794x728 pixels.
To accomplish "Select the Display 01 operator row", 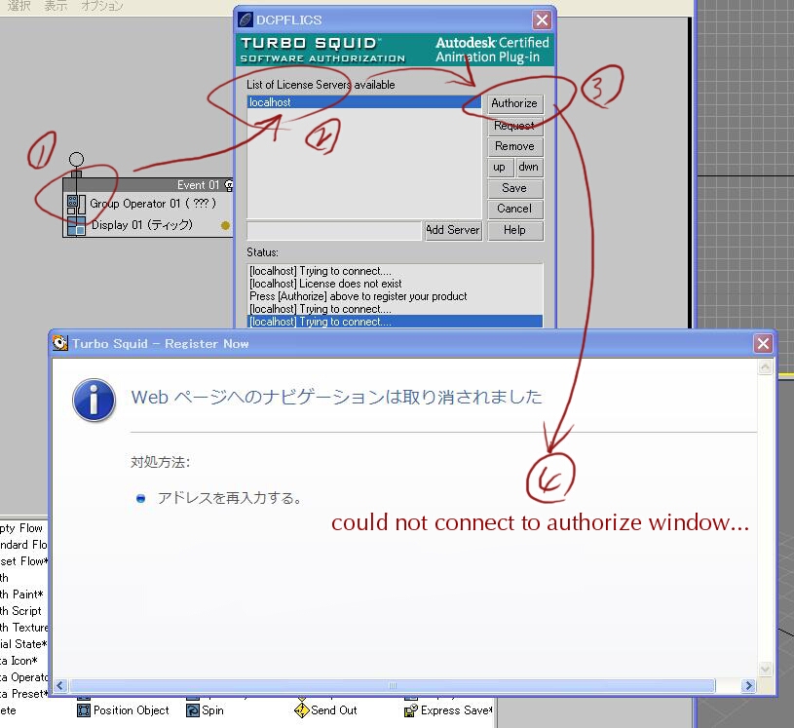I will tap(149, 225).
